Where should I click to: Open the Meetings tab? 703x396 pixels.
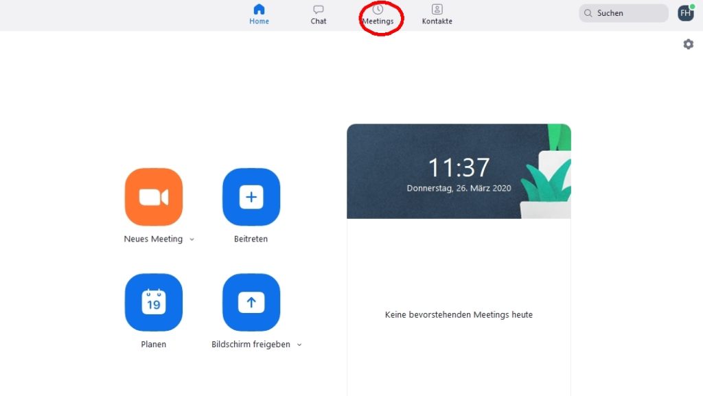378,14
